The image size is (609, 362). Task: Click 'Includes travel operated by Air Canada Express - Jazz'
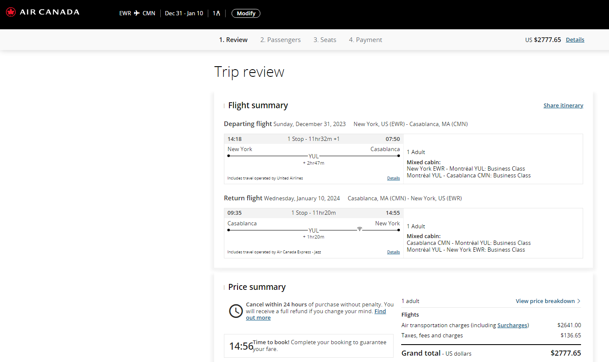click(x=274, y=252)
